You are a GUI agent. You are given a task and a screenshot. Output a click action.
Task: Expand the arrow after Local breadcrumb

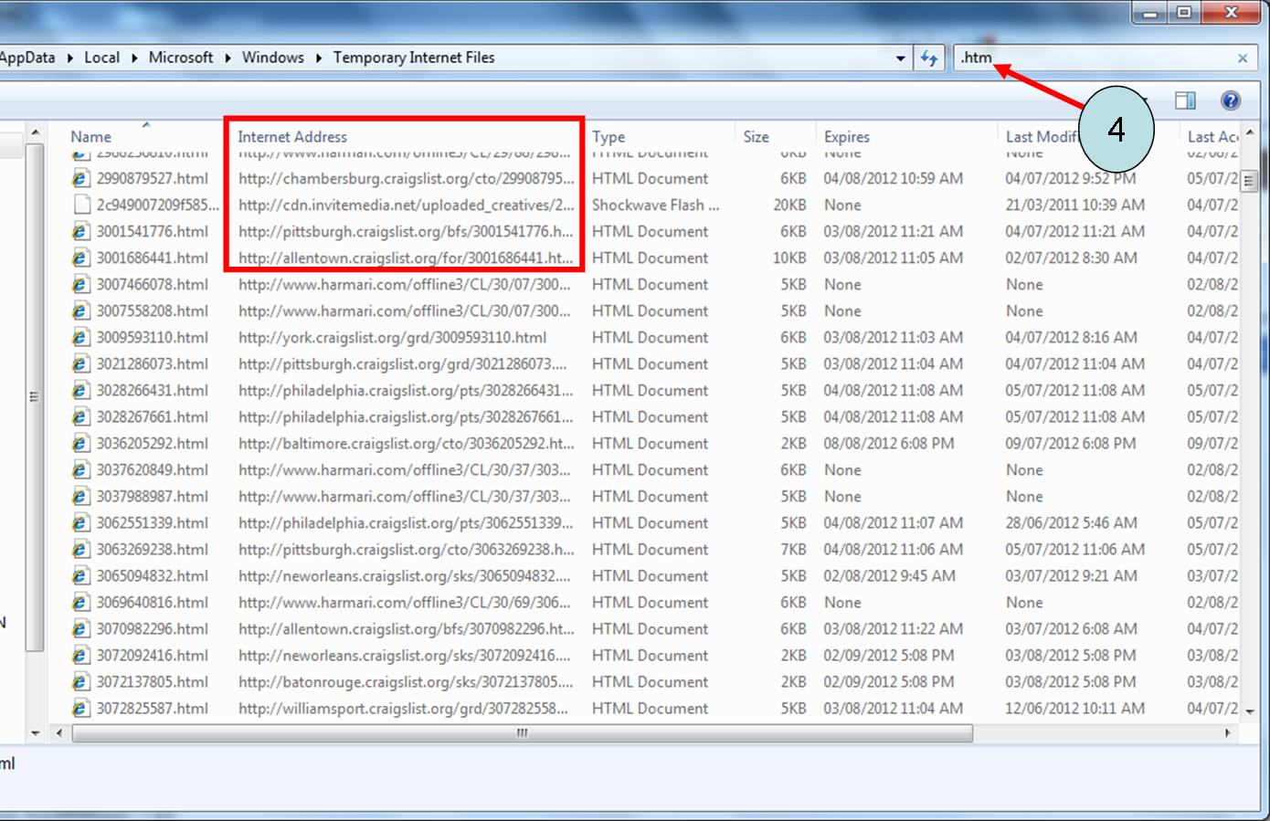(134, 58)
